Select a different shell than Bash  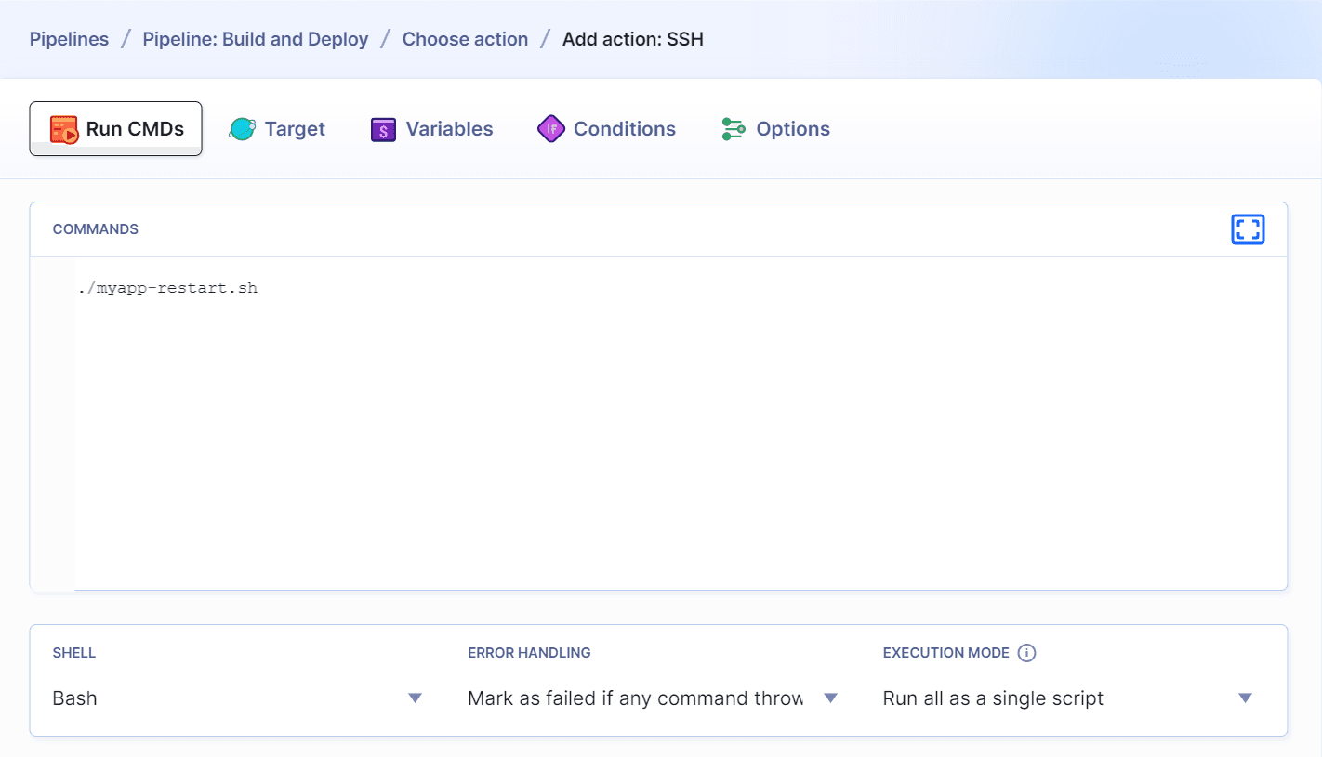[x=232, y=698]
